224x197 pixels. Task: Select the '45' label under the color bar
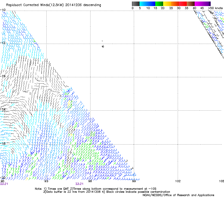coord(202,8)
